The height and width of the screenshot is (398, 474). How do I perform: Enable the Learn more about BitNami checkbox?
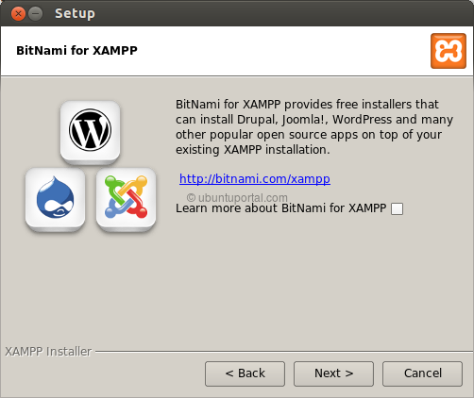point(397,208)
